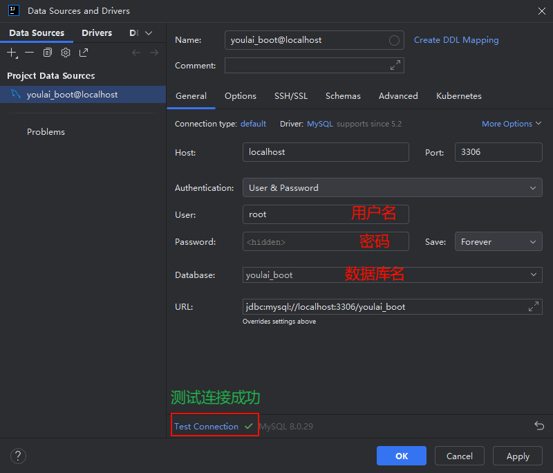Click the color circle in Name field
This screenshot has height=473, width=553.
tap(394, 40)
